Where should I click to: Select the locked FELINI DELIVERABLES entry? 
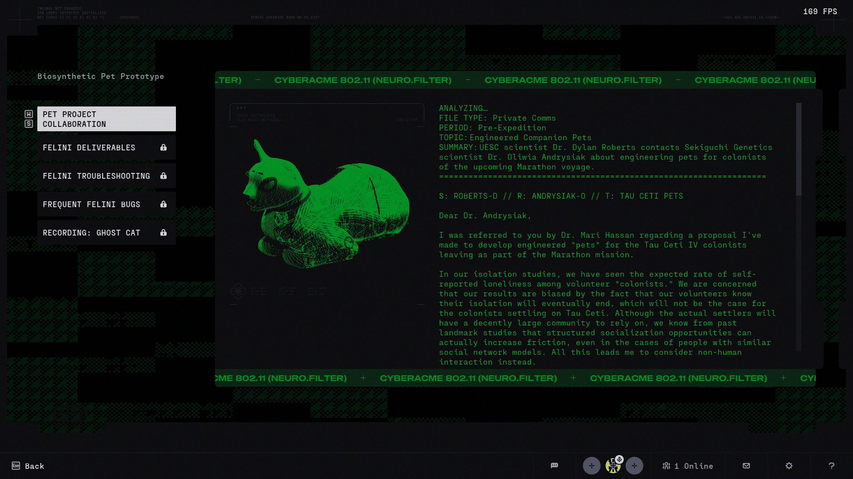(106, 147)
